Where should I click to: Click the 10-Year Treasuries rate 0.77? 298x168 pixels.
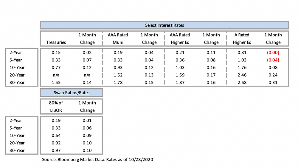coord(56,67)
